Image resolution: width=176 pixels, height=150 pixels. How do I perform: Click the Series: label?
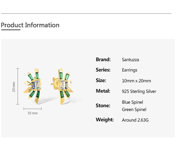tap(103, 70)
